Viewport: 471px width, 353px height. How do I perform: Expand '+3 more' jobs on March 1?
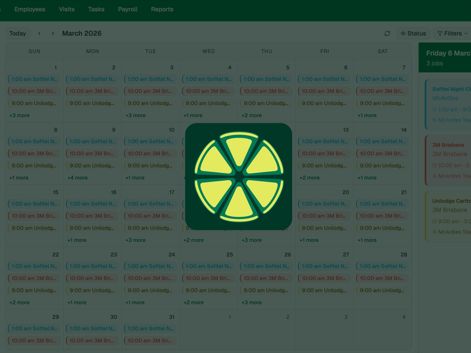coord(19,115)
